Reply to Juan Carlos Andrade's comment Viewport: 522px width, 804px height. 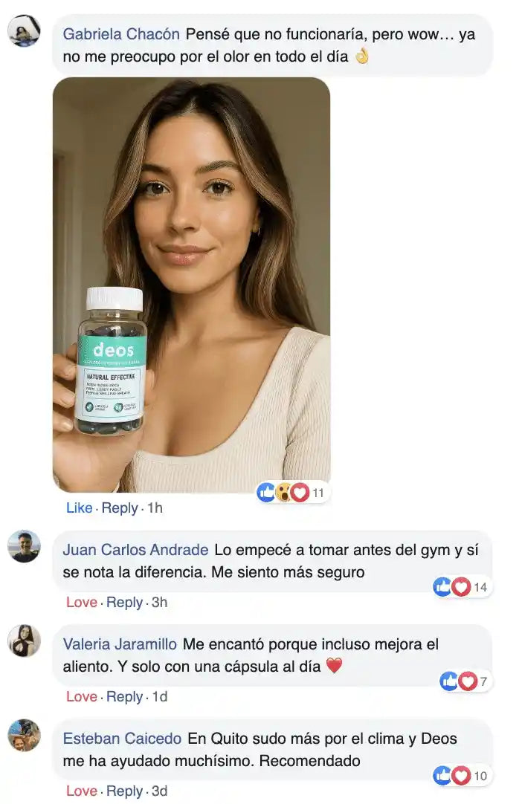tap(124, 602)
